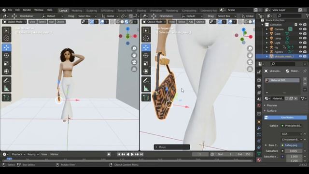Click pan hand icon in left viewport
Viewport: 309px width, 174px height.
tap(134, 56)
